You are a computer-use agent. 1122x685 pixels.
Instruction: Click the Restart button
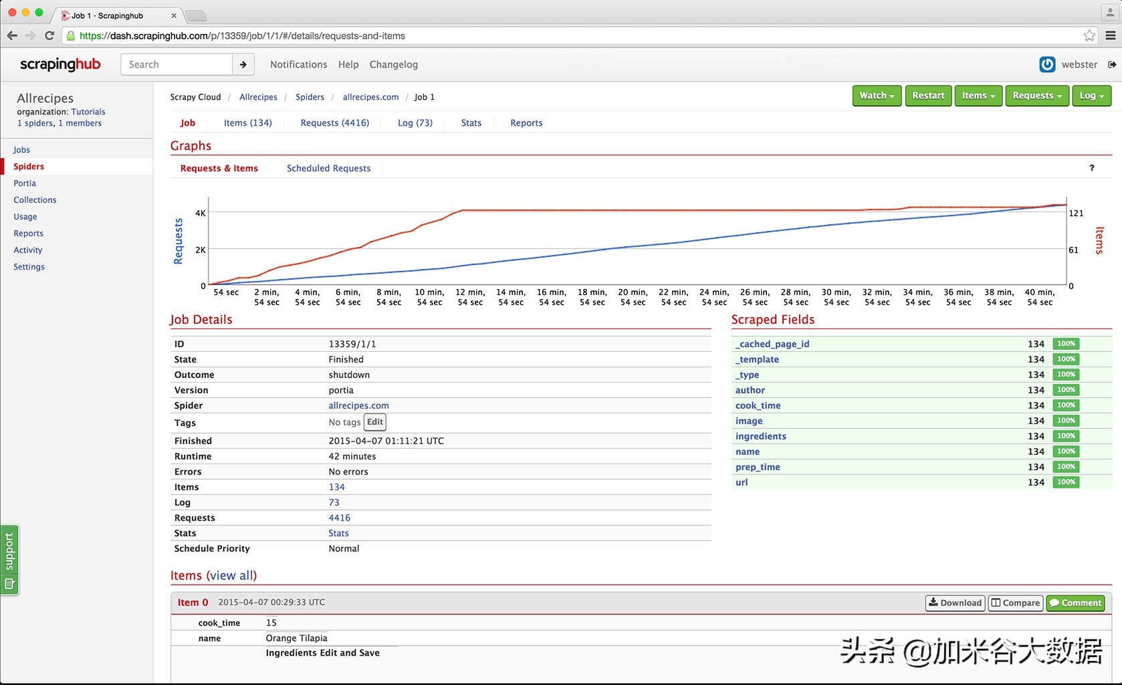[928, 96]
